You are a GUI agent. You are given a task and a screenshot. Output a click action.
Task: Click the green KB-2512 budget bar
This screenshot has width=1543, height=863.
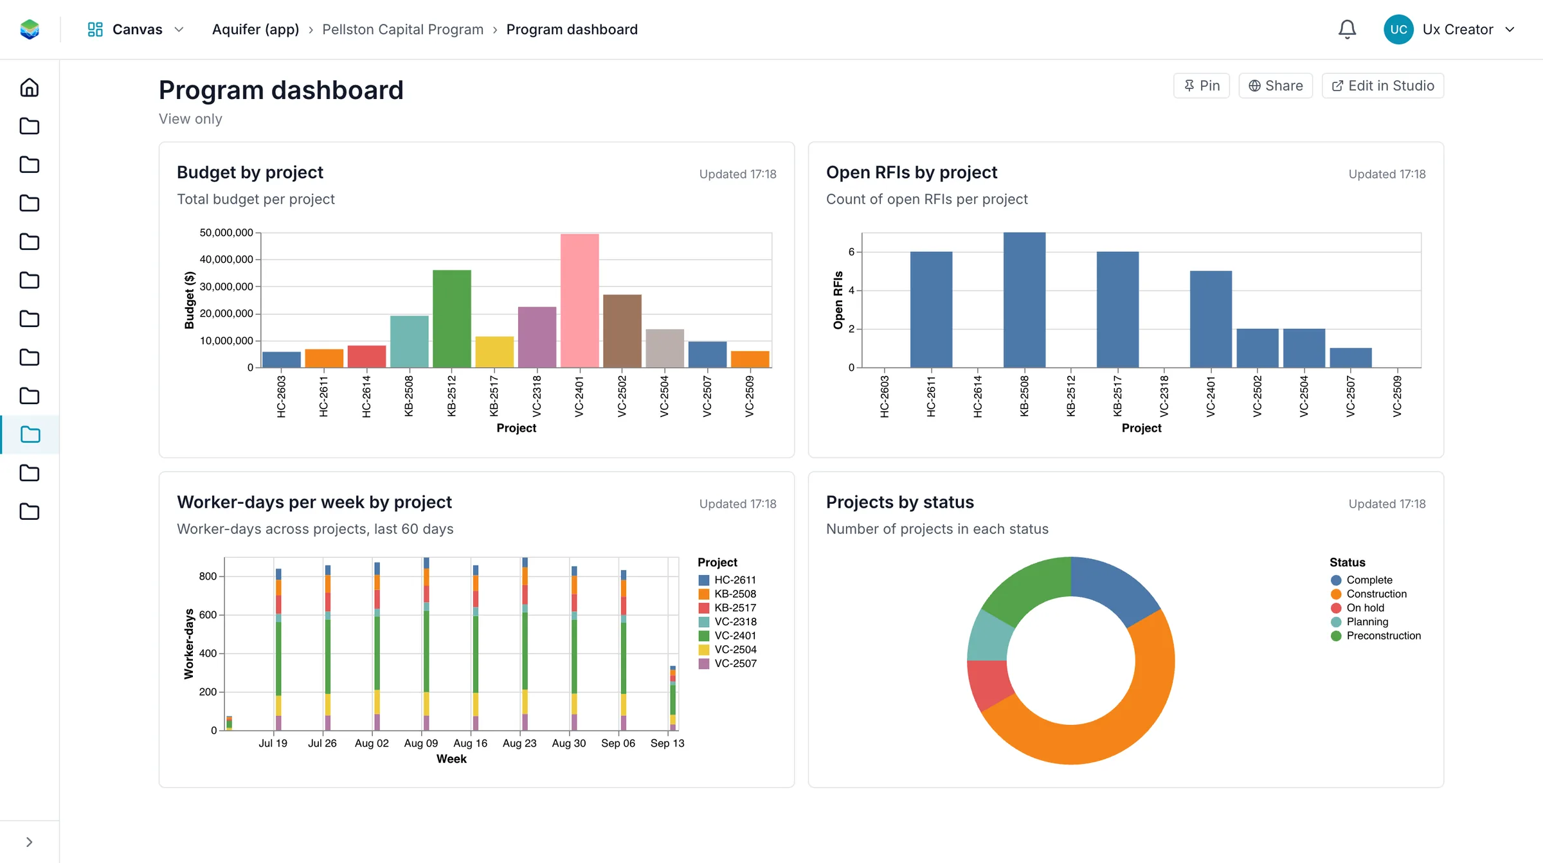(452, 319)
